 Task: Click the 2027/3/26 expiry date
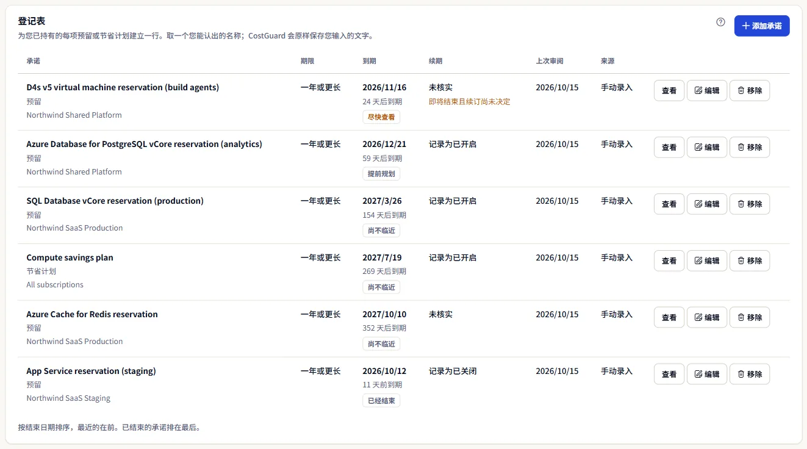pyautogui.click(x=382, y=201)
